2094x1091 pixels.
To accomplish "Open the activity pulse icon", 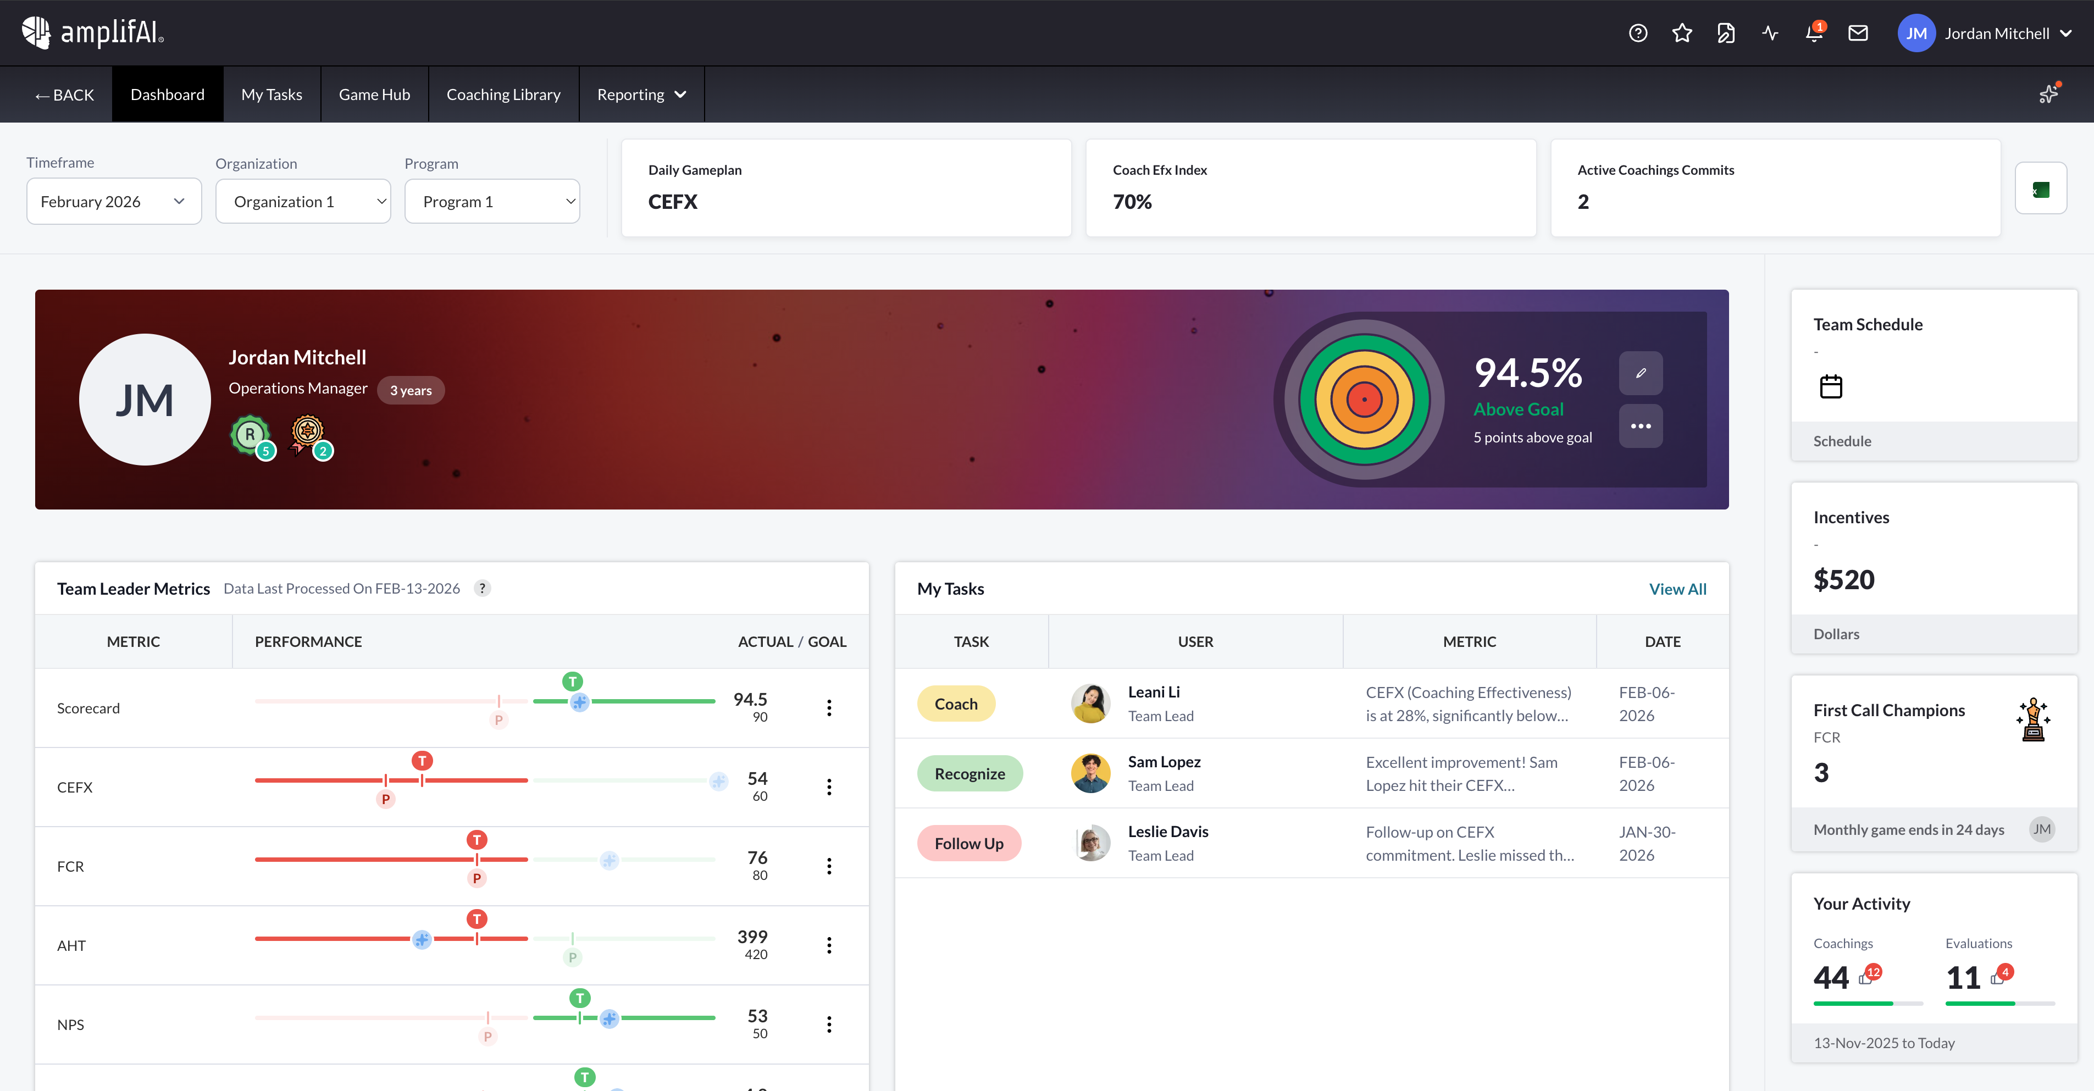I will [x=1770, y=32].
